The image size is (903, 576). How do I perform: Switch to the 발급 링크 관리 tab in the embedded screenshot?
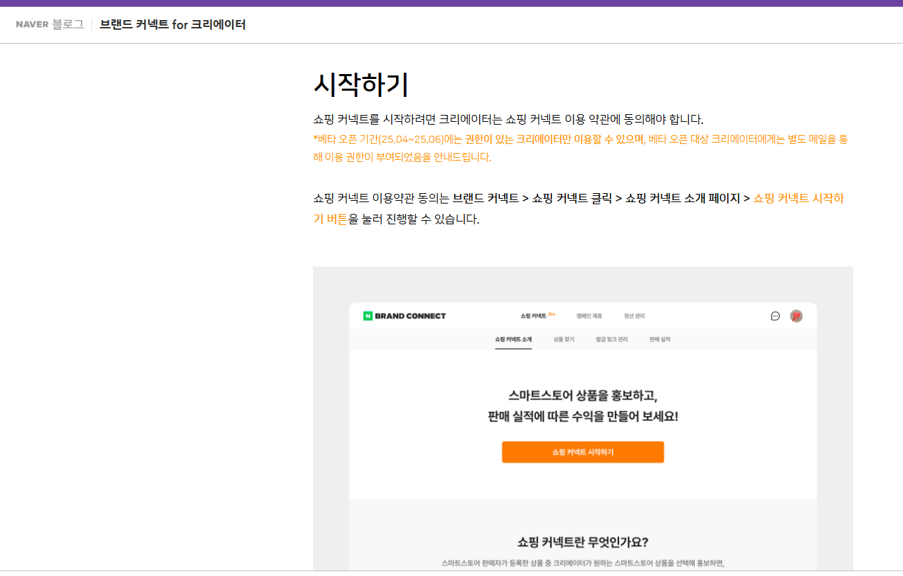[x=611, y=340]
